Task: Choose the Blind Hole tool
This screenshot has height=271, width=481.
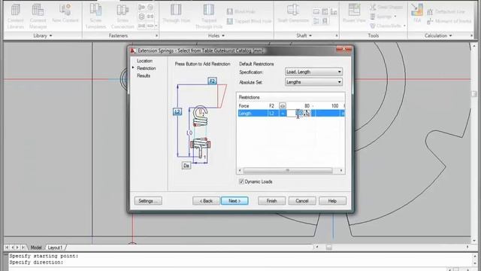Action: click(x=241, y=12)
